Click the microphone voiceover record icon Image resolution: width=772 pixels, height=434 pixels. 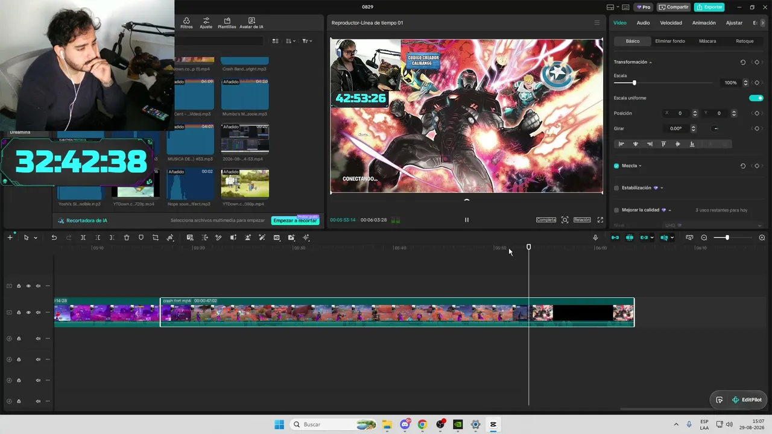pos(595,237)
